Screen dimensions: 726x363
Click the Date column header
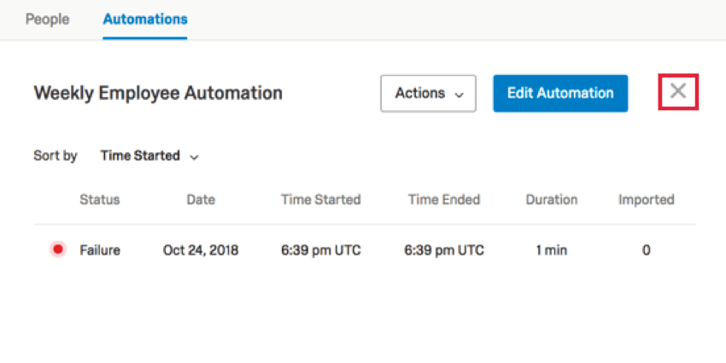tap(201, 200)
